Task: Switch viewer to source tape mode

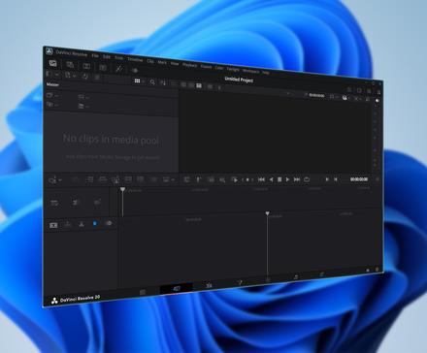Action: (191, 85)
